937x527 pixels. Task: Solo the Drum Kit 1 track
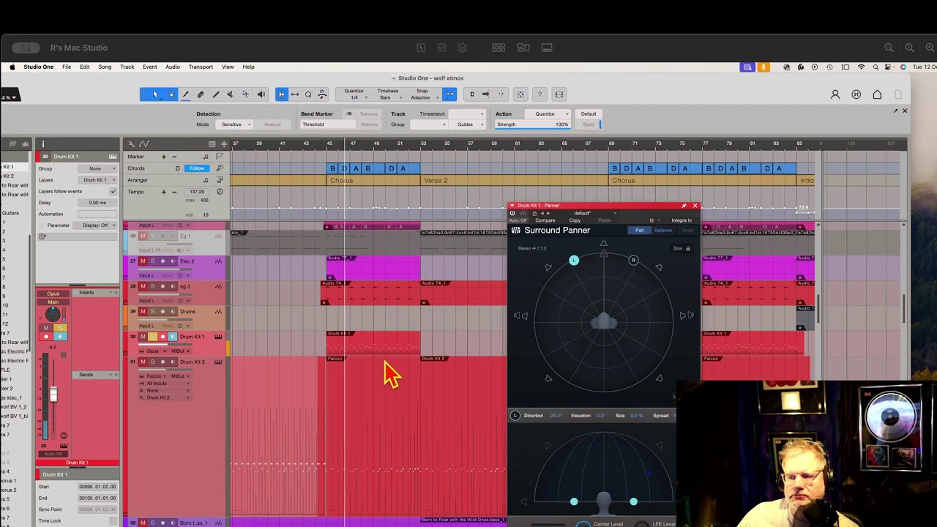point(152,337)
